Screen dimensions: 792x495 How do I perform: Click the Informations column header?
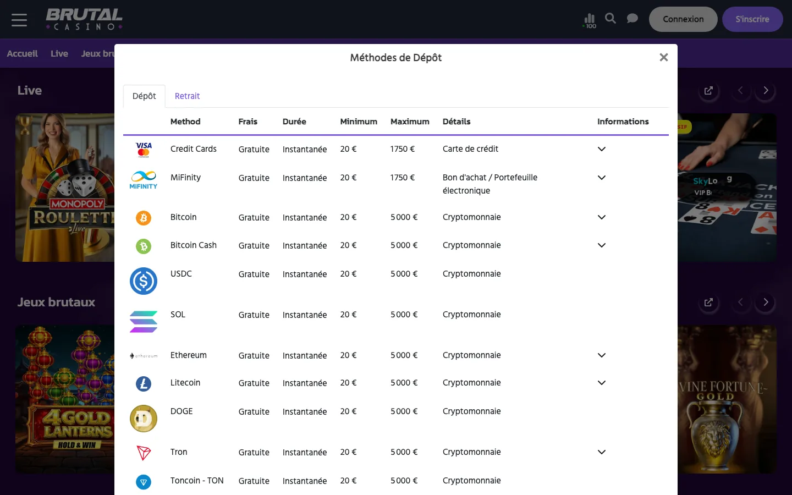623,122
